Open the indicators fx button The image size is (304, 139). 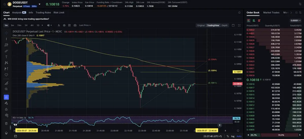pos(59,25)
